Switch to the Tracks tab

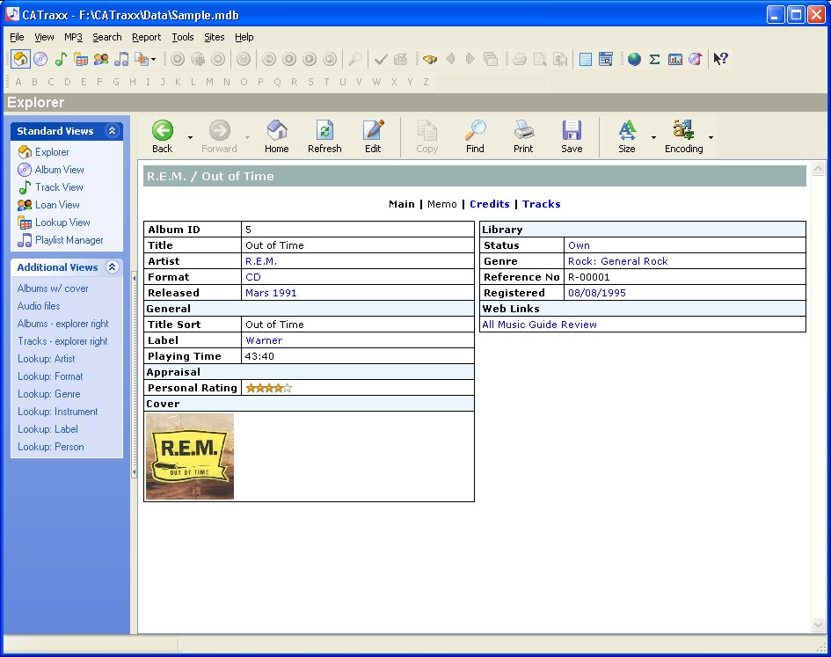tap(541, 204)
